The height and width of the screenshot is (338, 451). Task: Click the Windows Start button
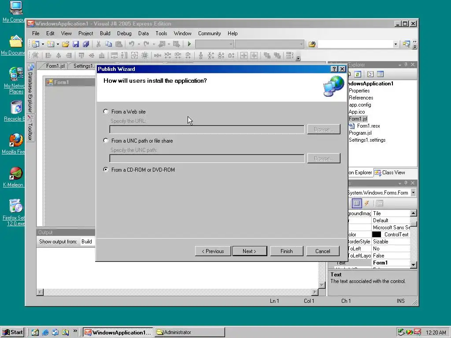[12, 332]
